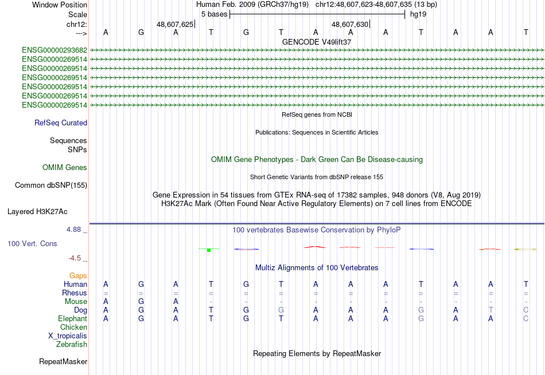545x375 pixels.
Task: Click the green PhyloP conservation bar
Action: tap(209, 250)
